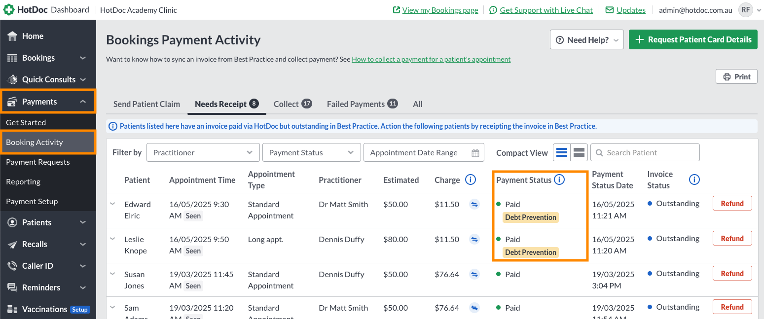The width and height of the screenshot is (764, 319).
Task: Open the Collect tab
Action: pyautogui.click(x=292, y=104)
